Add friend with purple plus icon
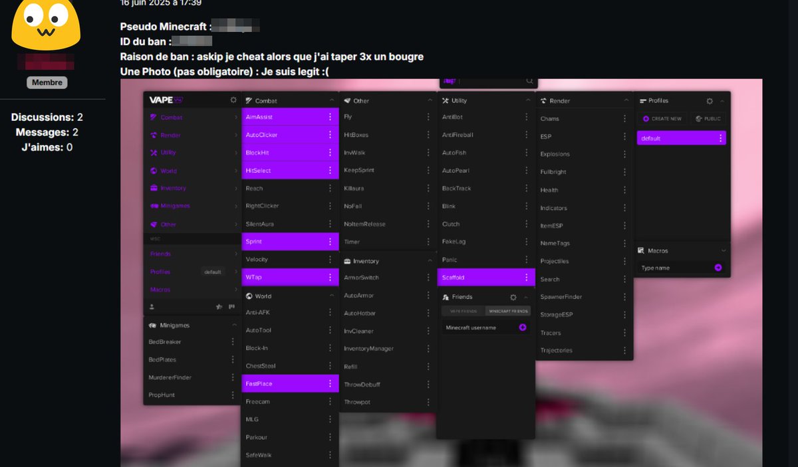798x467 pixels. coord(523,327)
